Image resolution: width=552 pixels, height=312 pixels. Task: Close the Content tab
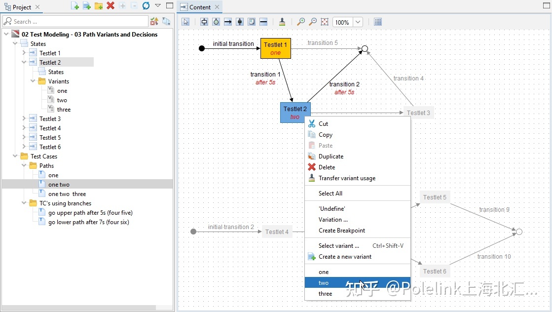217,7
